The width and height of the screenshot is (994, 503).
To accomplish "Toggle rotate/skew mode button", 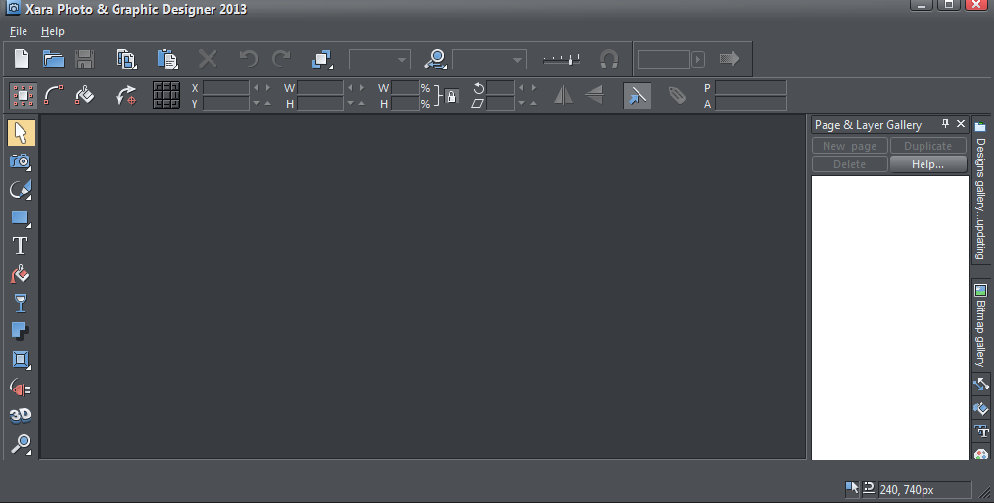I will pos(126,95).
